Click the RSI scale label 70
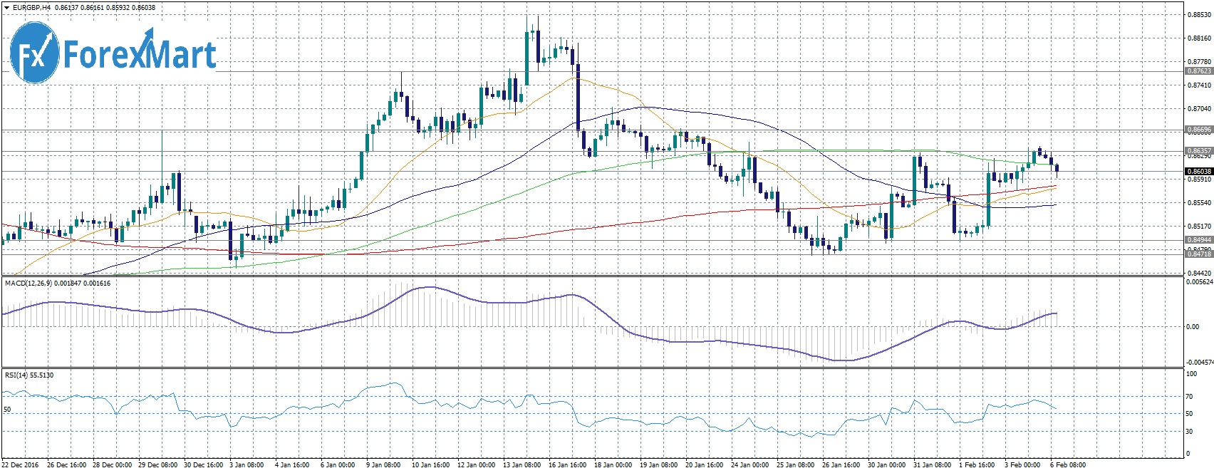The width and height of the screenshot is (1214, 473). click(x=1190, y=396)
